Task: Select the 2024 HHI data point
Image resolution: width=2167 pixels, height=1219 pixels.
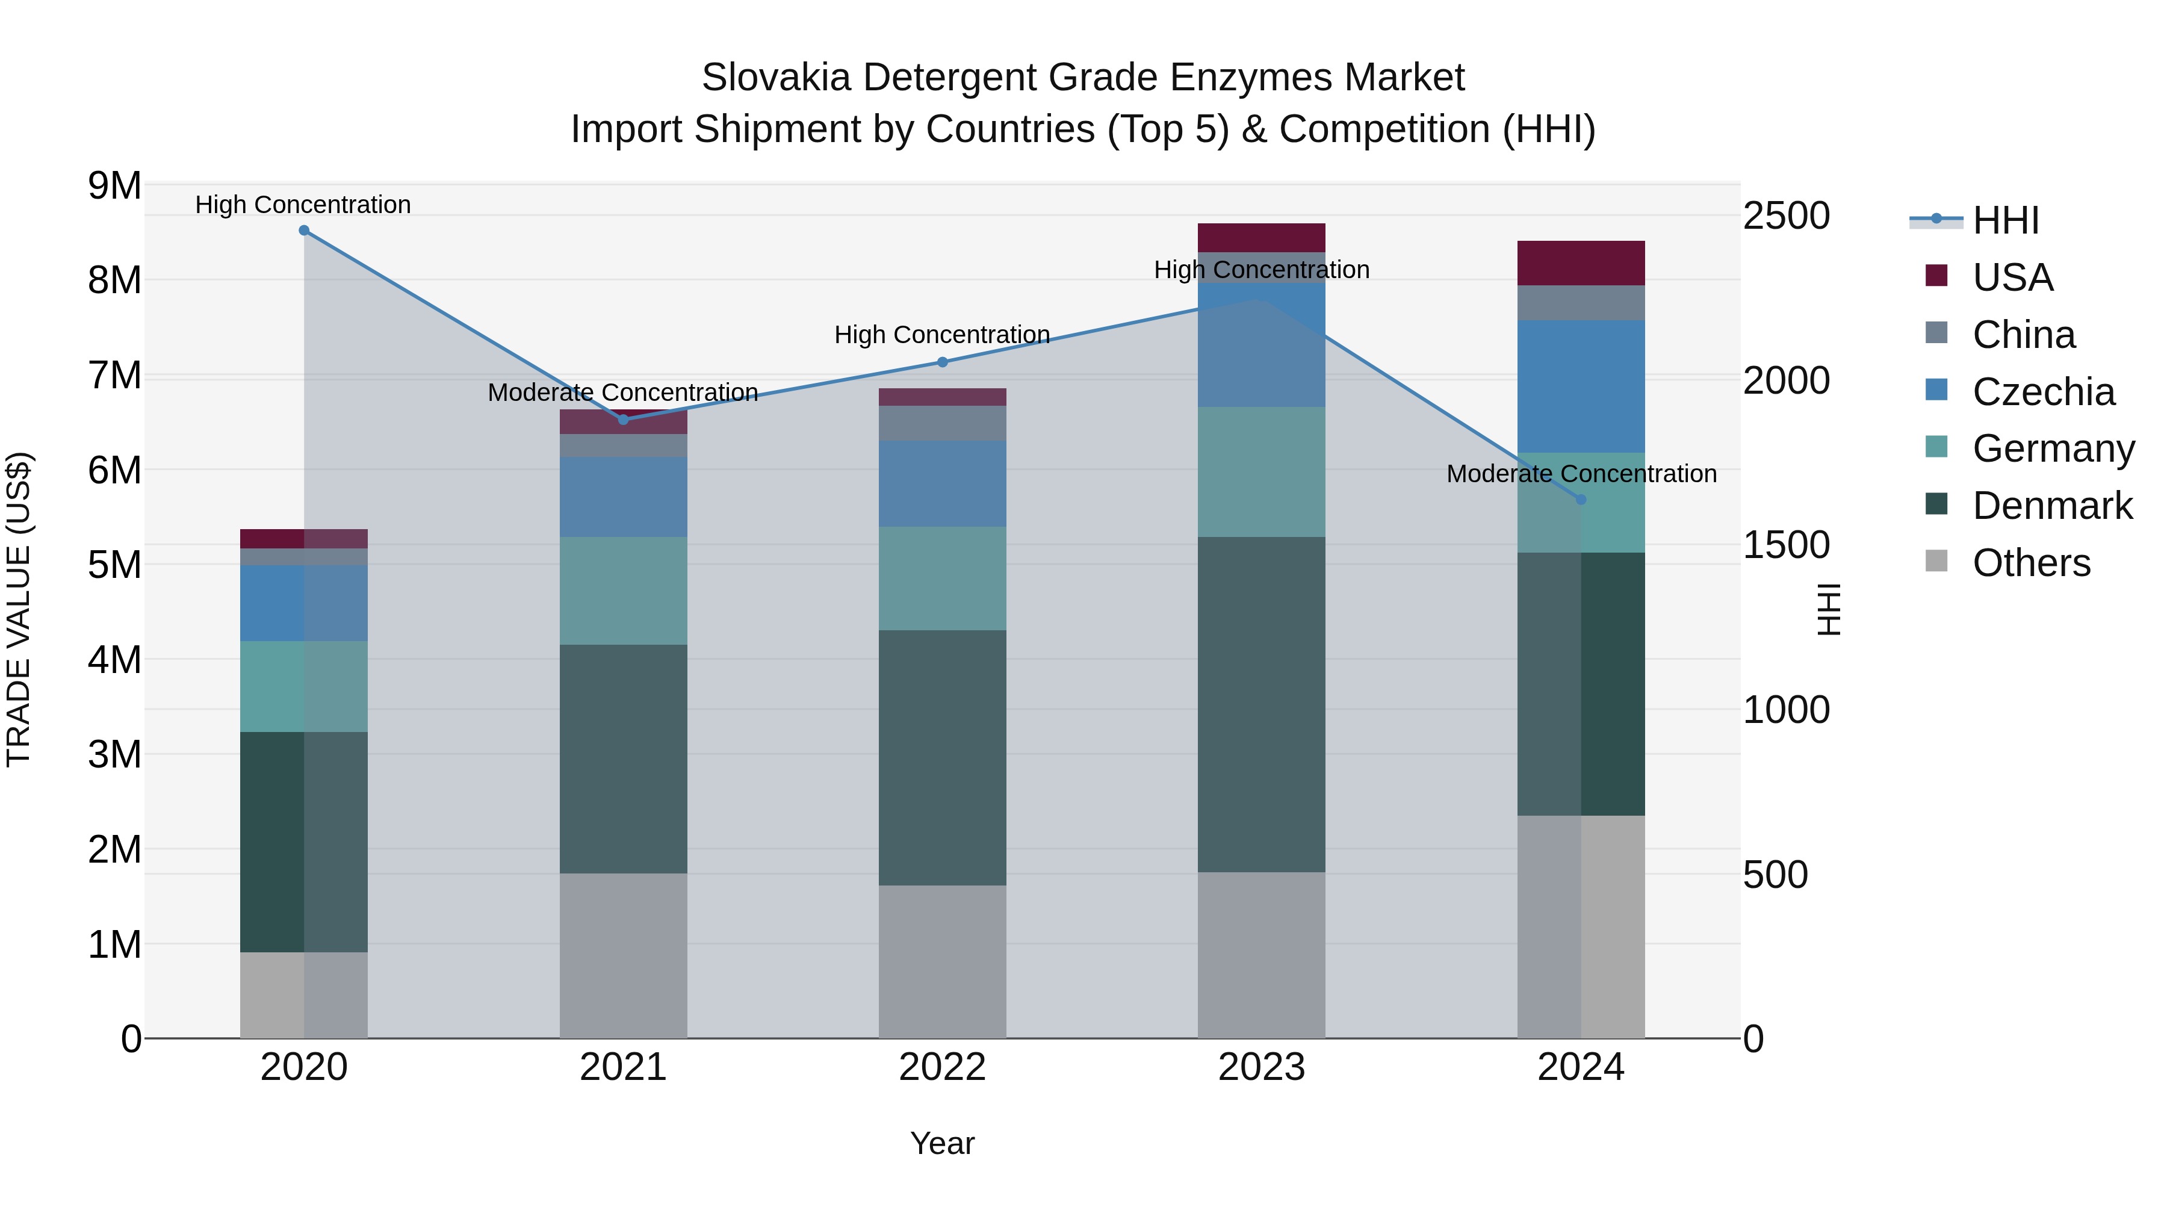Action: pyautogui.click(x=1581, y=500)
